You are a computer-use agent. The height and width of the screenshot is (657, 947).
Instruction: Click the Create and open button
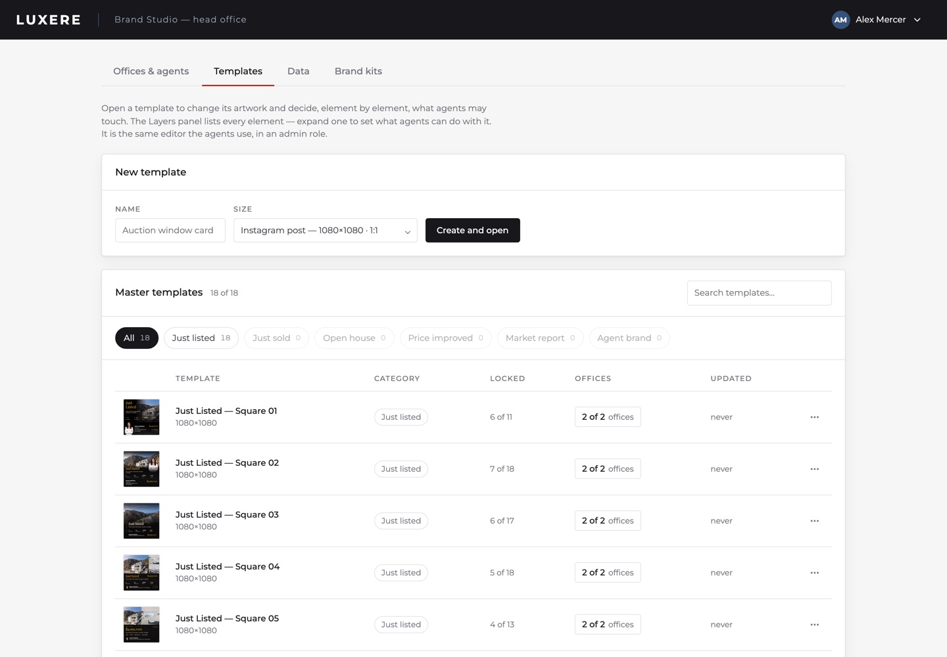(473, 231)
